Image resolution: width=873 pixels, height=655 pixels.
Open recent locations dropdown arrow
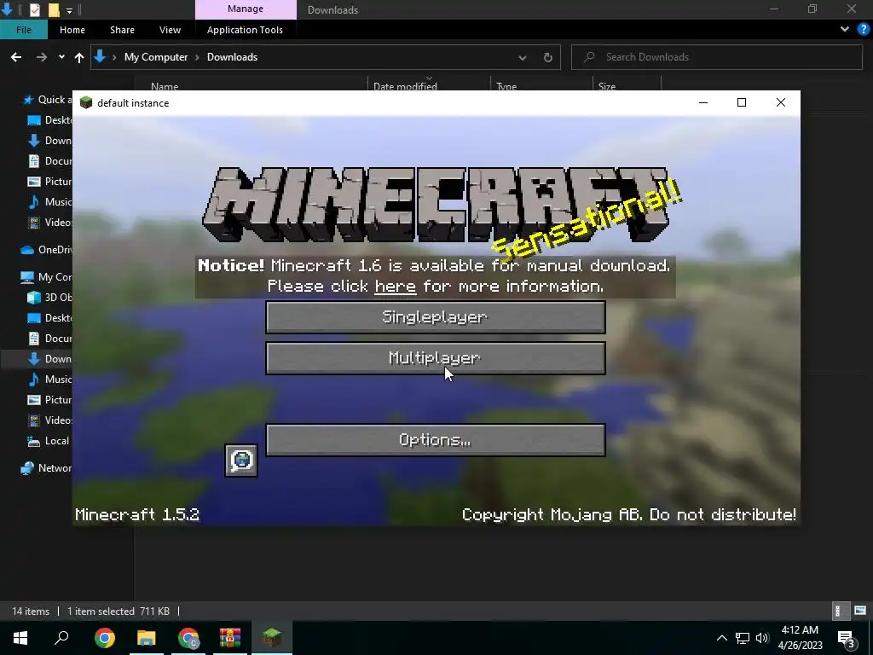[61, 57]
